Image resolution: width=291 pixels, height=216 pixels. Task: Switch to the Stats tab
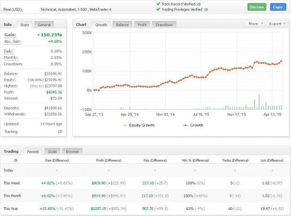25,25
